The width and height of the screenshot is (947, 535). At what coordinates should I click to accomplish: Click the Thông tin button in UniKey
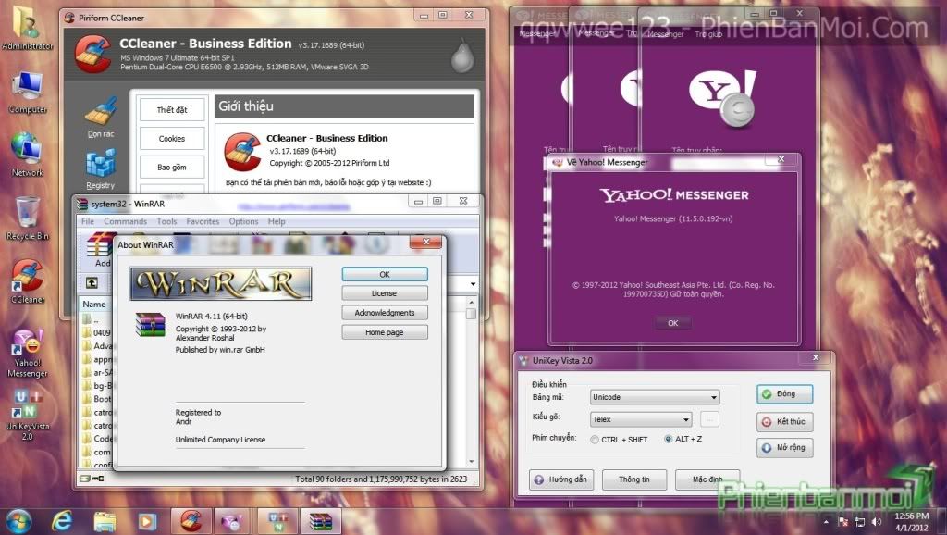pos(634,479)
